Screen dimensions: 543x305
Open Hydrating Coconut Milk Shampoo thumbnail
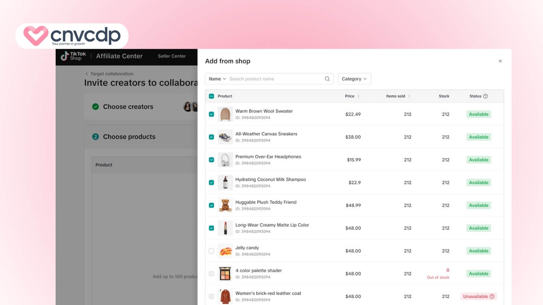tap(225, 182)
